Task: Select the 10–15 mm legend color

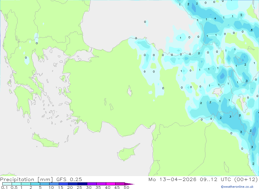Action: [x=54, y=184]
